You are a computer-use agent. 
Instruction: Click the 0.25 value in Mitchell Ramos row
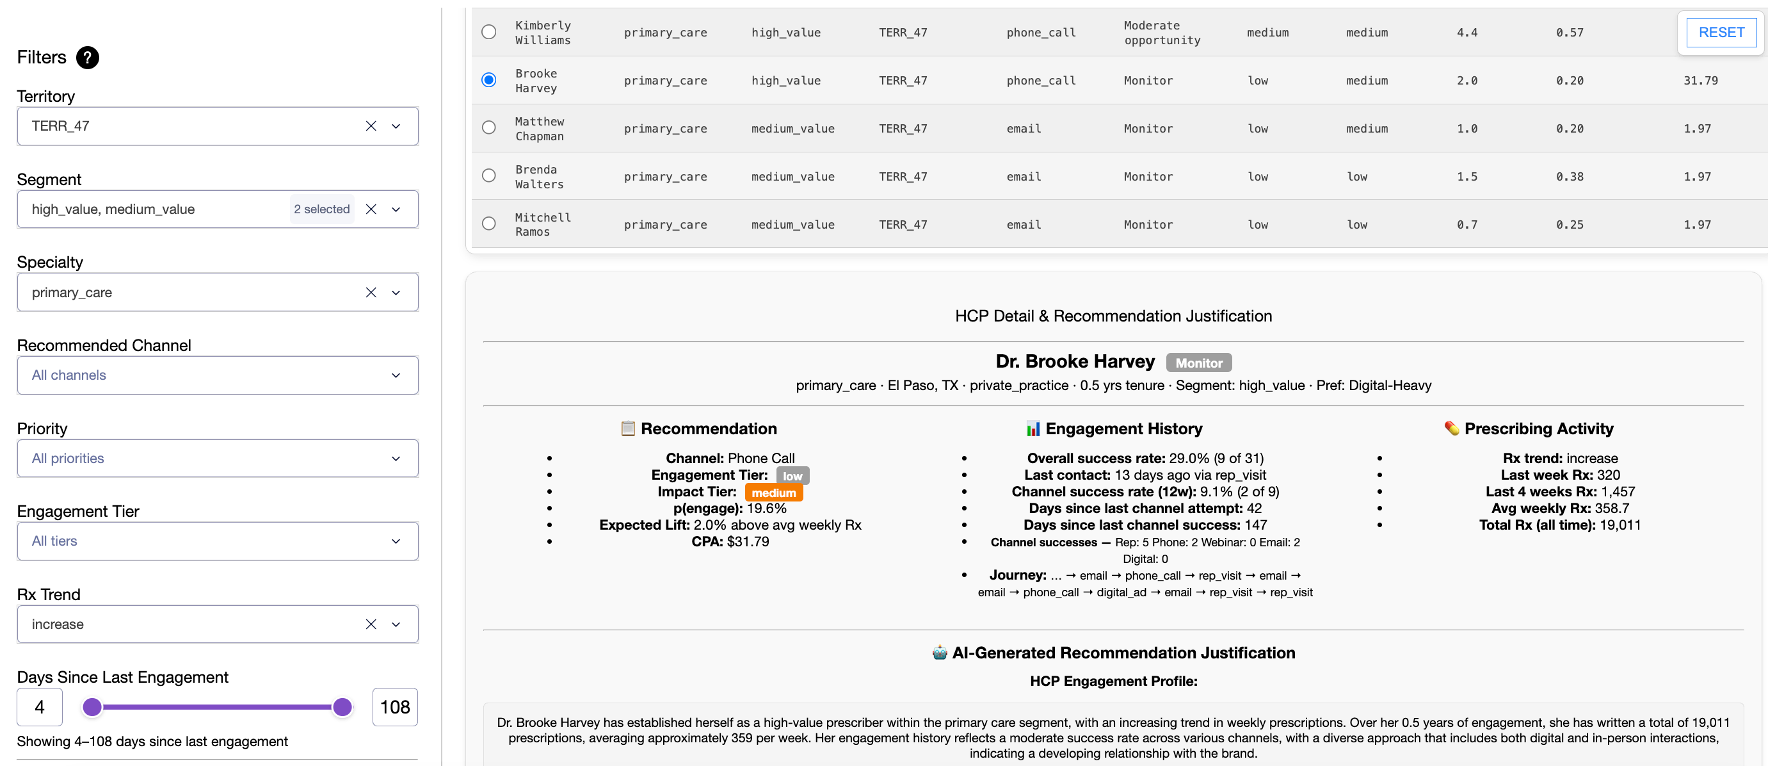pos(1570,225)
